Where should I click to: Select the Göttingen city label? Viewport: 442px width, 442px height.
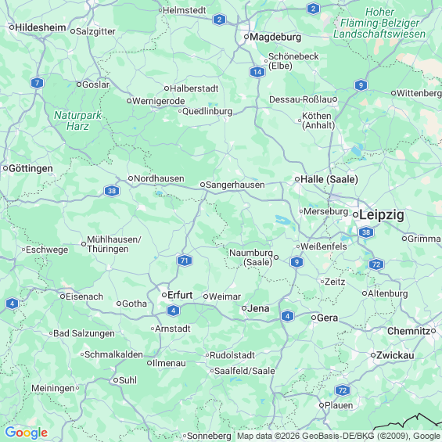(x=31, y=168)
